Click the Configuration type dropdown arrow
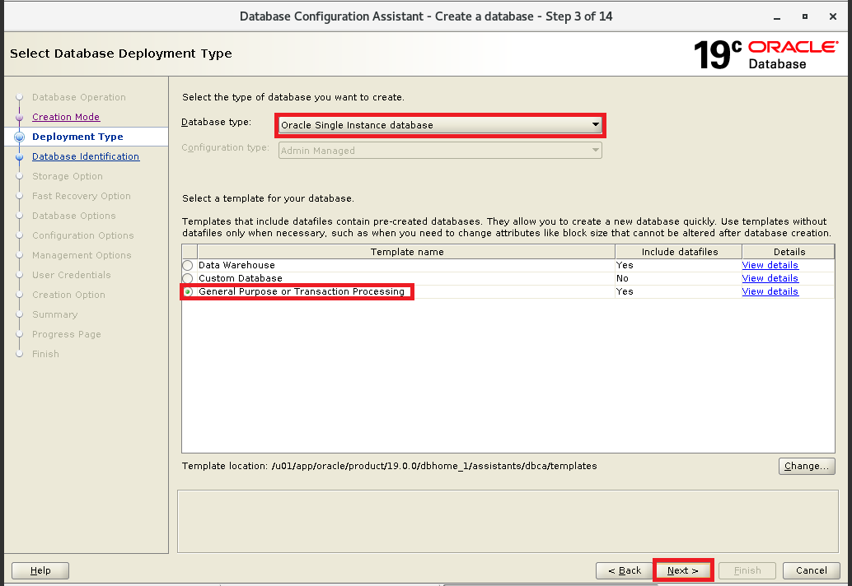 [x=595, y=151]
